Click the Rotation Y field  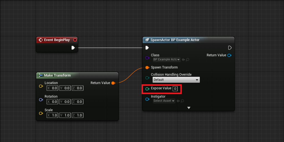tap(65, 102)
